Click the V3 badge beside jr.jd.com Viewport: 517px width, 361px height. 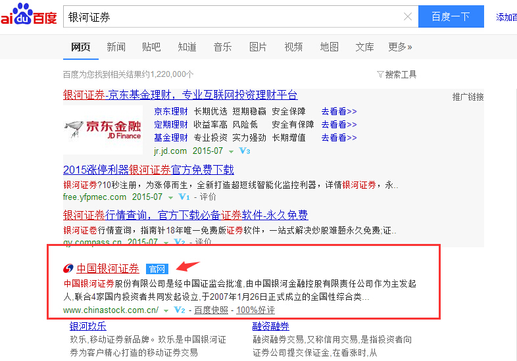tap(244, 151)
